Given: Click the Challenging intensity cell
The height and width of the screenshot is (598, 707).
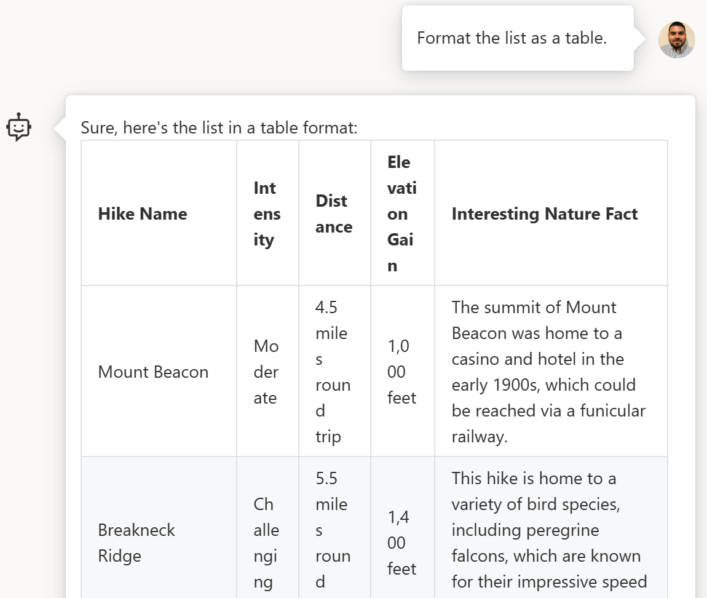Looking at the screenshot, I should point(266,543).
